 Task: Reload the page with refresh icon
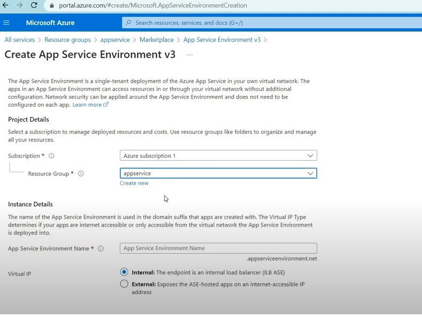coord(34,5)
